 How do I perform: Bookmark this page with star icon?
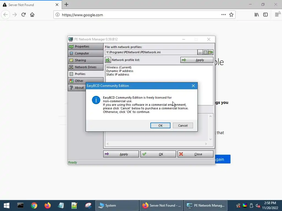pyautogui.click(x=231, y=15)
